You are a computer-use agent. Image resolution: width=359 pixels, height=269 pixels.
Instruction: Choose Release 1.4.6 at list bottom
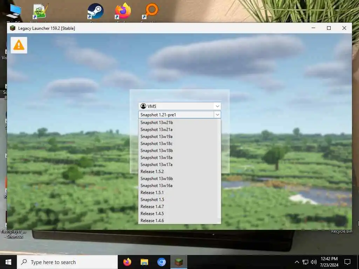coord(178,221)
